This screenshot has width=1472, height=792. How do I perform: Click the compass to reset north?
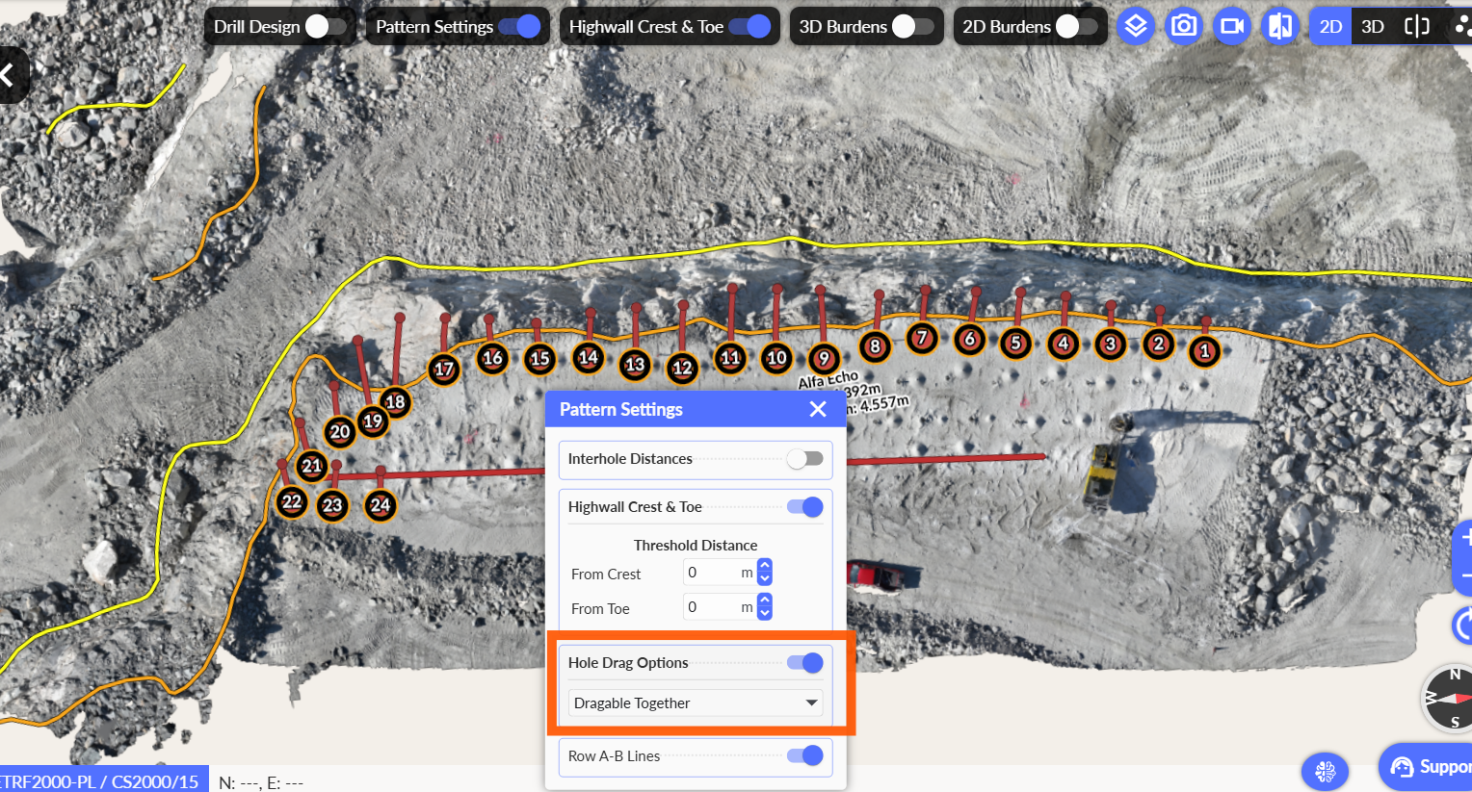[x=1450, y=698]
